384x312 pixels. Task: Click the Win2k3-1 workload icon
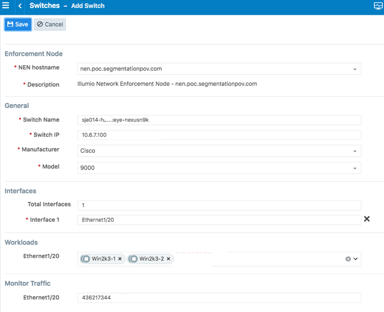point(86,259)
